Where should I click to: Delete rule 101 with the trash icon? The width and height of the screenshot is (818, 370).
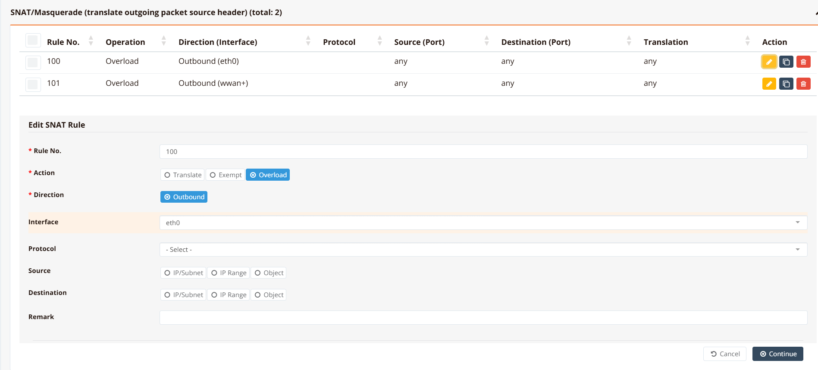pyautogui.click(x=803, y=84)
